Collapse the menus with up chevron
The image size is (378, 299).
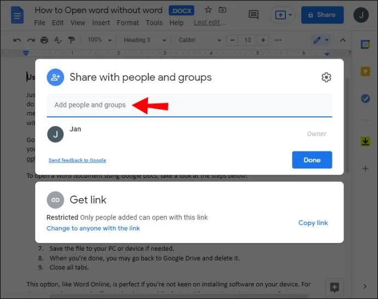click(x=342, y=40)
